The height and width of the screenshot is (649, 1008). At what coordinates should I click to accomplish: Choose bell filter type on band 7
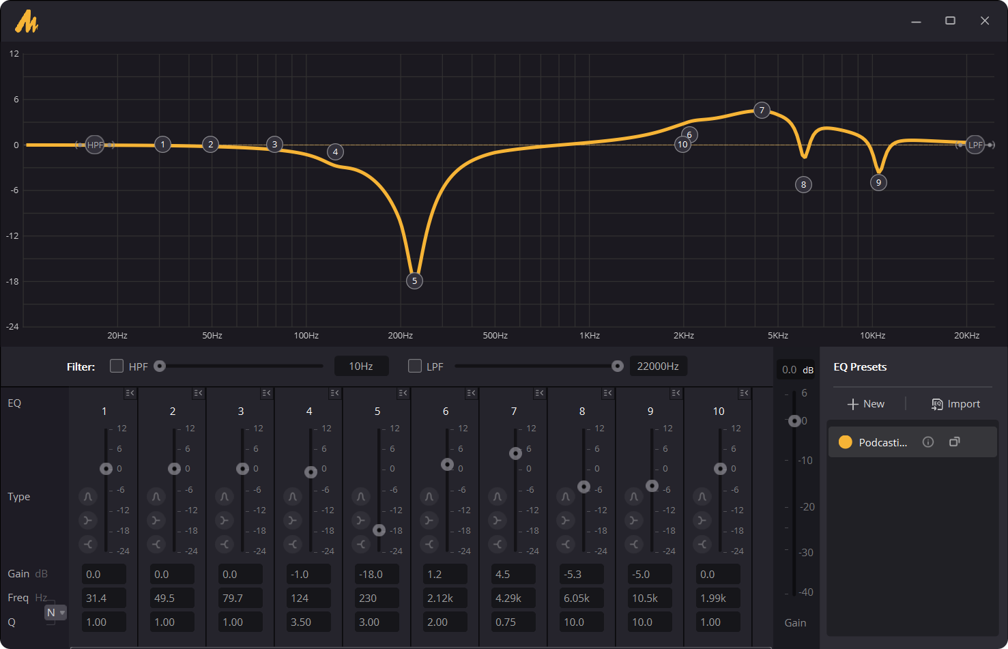[x=498, y=497]
